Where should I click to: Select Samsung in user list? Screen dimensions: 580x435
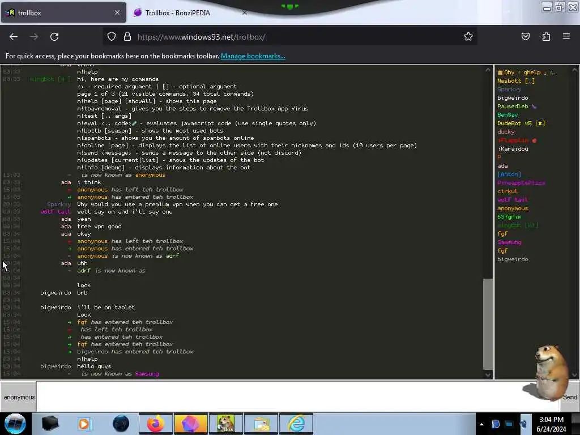[x=509, y=242]
